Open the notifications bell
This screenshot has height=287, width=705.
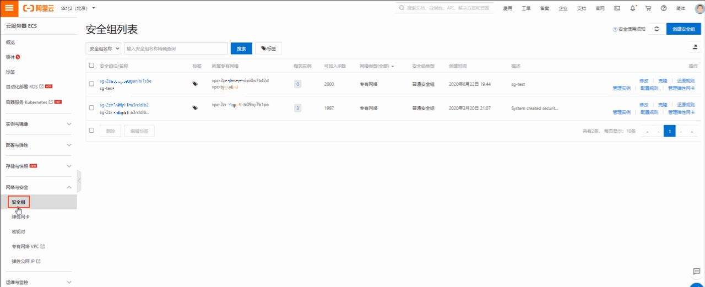click(633, 8)
